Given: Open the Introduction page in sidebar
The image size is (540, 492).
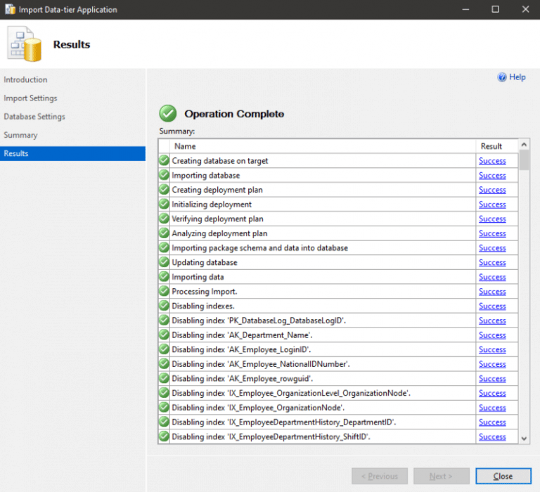Looking at the screenshot, I should coord(26,79).
